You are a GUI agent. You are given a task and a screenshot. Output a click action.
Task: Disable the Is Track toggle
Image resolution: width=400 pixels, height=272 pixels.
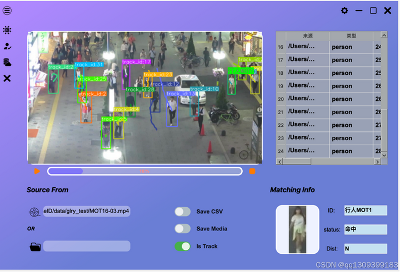[183, 246]
